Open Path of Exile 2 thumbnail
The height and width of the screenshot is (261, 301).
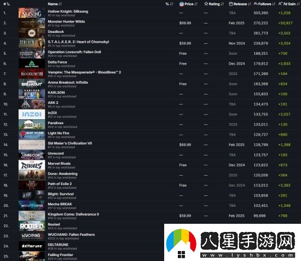tap(32, 185)
